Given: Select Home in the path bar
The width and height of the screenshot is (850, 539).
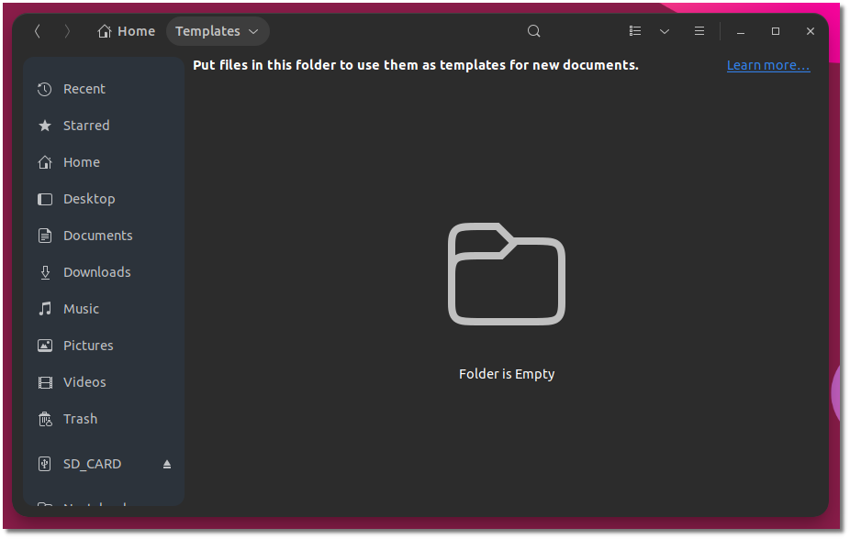Looking at the screenshot, I should click(126, 30).
